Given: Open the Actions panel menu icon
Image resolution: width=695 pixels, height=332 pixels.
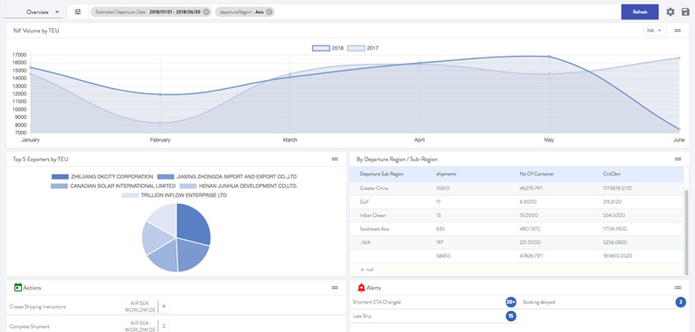Looking at the screenshot, I should 334,288.
